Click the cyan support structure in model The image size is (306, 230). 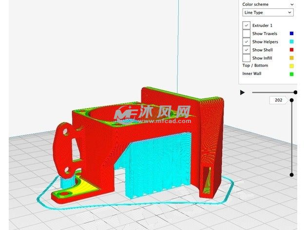tap(151, 166)
